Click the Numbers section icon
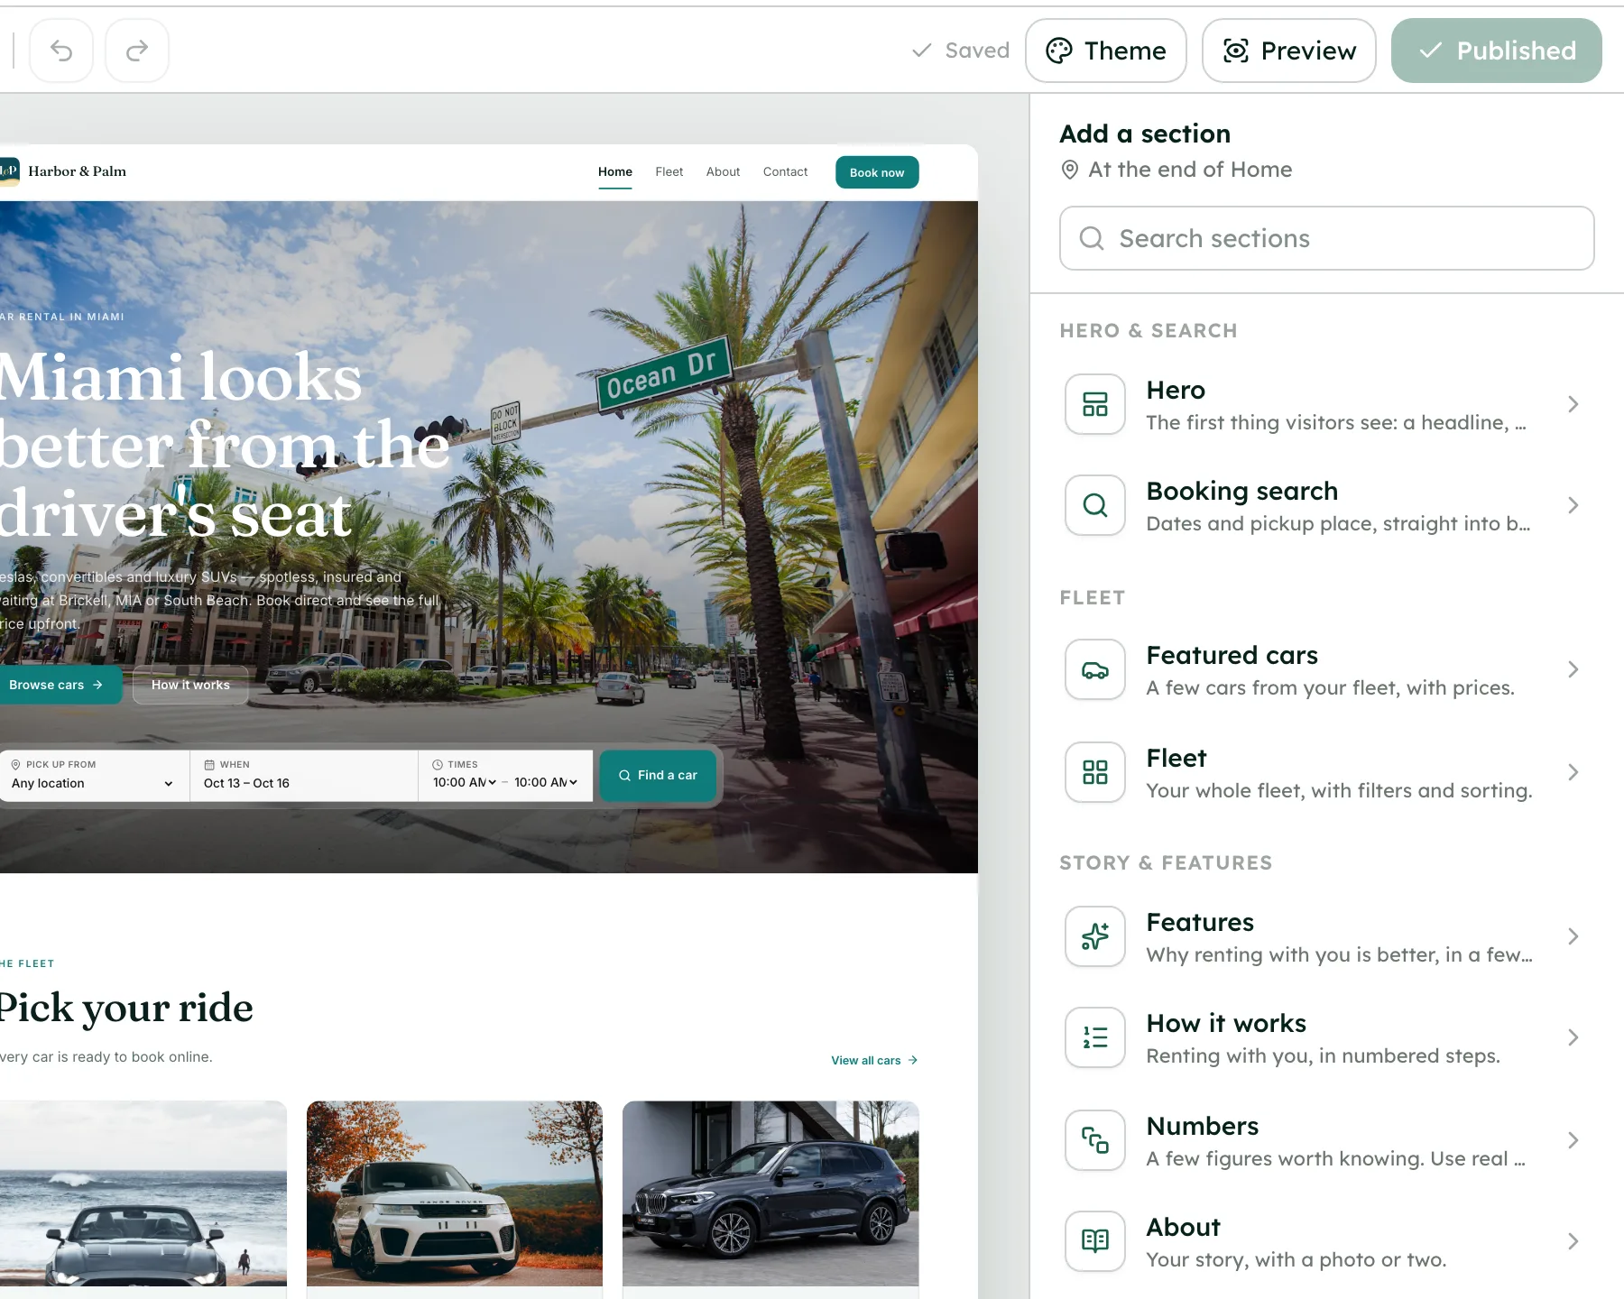The image size is (1624, 1299). [x=1095, y=1140]
